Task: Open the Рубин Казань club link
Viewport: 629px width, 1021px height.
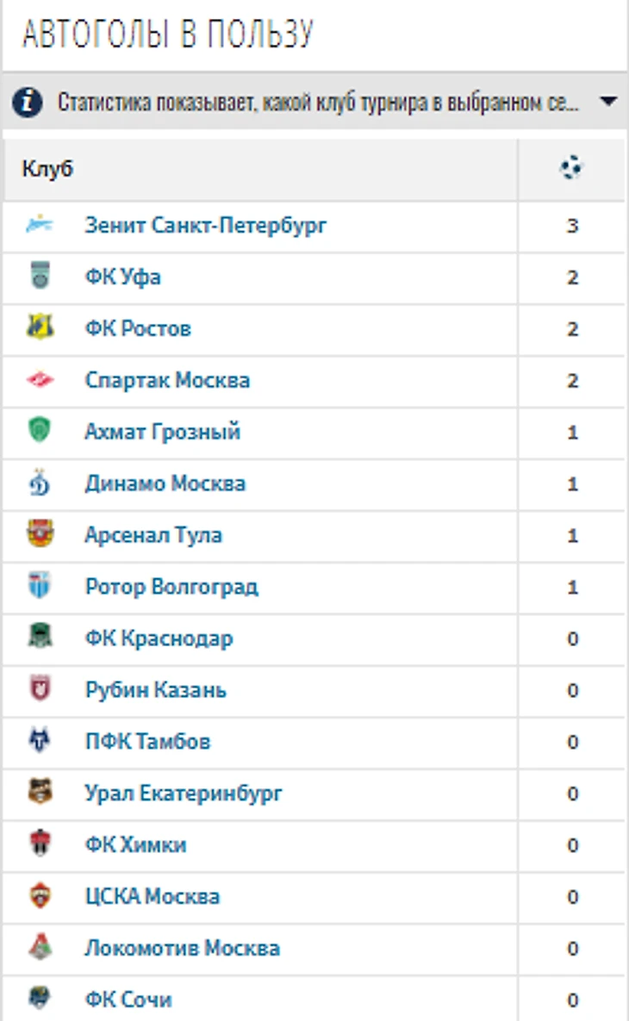Action: 156,689
